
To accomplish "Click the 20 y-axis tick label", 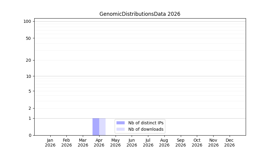I will tap(29, 60).
